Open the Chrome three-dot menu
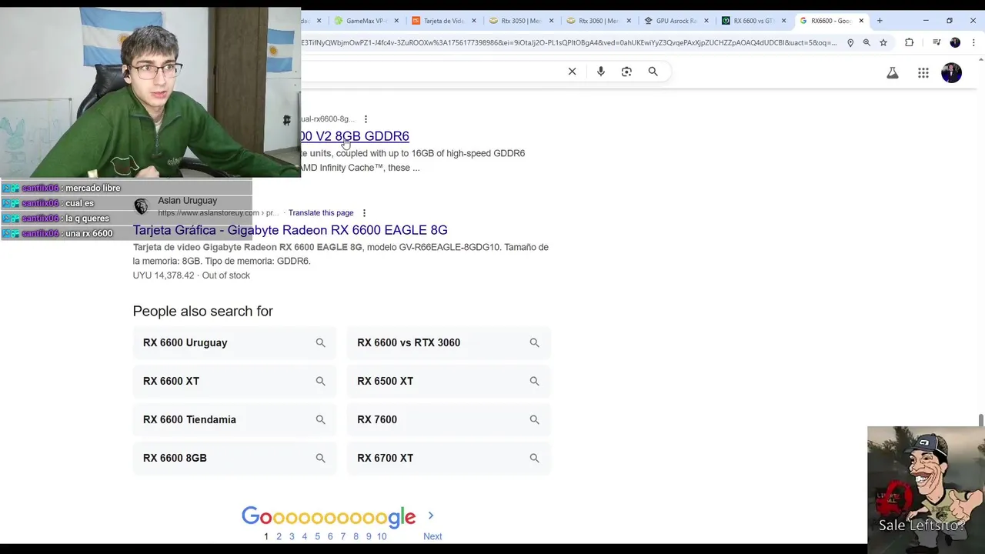The image size is (985, 554). pos(973,42)
